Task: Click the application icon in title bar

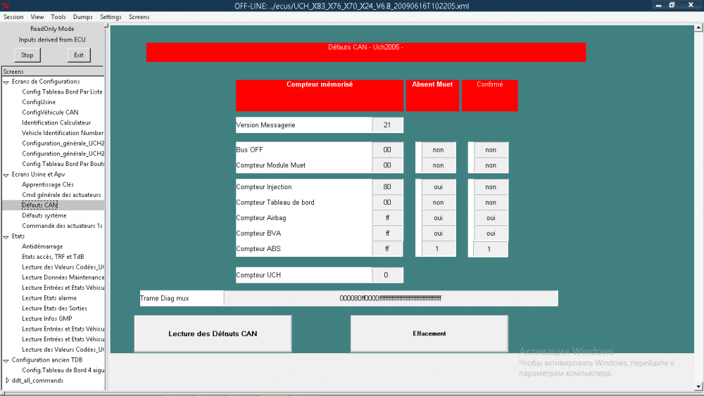Action: coord(6,6)
